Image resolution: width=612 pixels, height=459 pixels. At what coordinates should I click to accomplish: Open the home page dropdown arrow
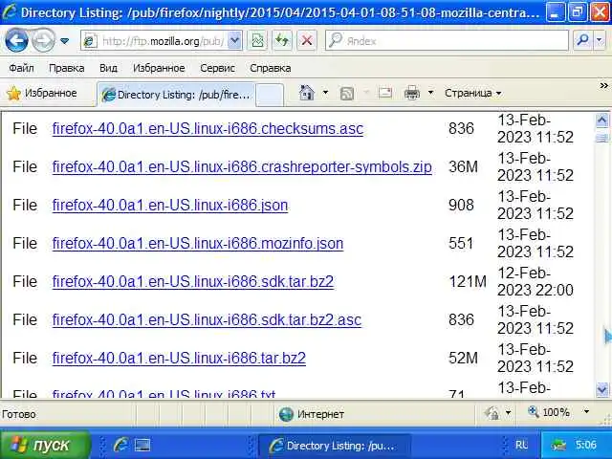[x=325, y=93]
